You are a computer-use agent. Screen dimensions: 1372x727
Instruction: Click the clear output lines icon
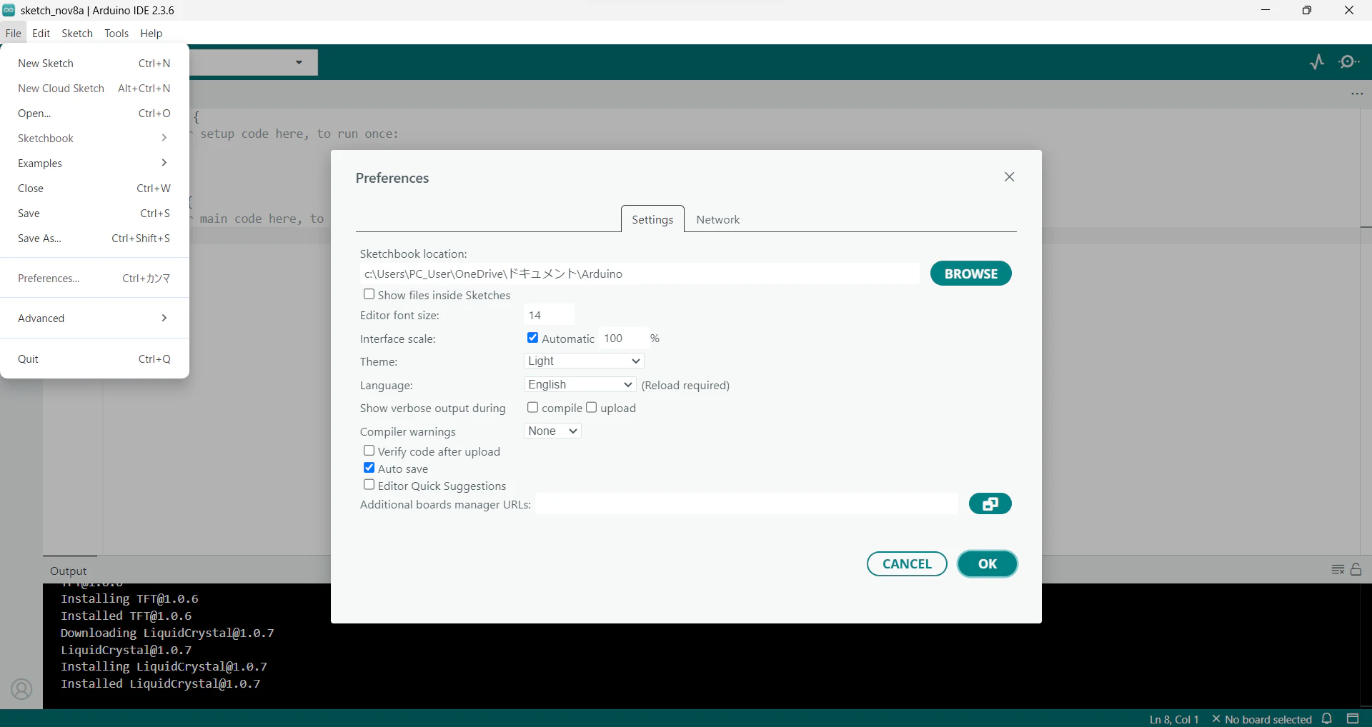pyautogui.click(x=1338, y=569)
